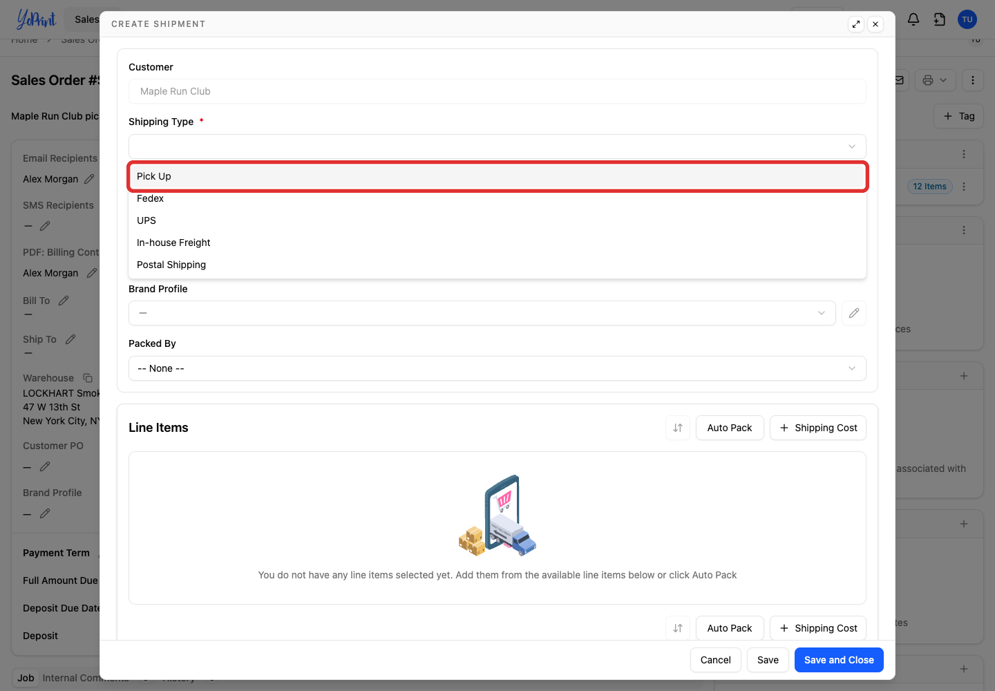The width and height of the screenshot is (995, 691).
Task: Edit brand profile via pencil icon in dialog
Action: pos(854,313)
